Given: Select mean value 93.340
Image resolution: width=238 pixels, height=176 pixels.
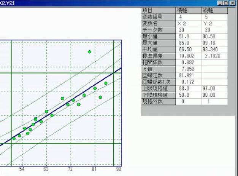Looking at the screenshot, I should pyautogui.click(x=215, y=50).
